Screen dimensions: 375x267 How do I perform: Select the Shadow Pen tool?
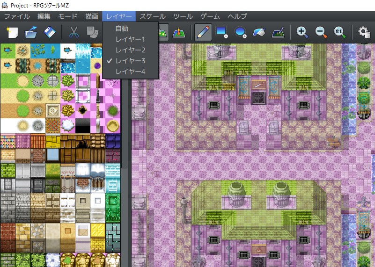click(278, 32)
